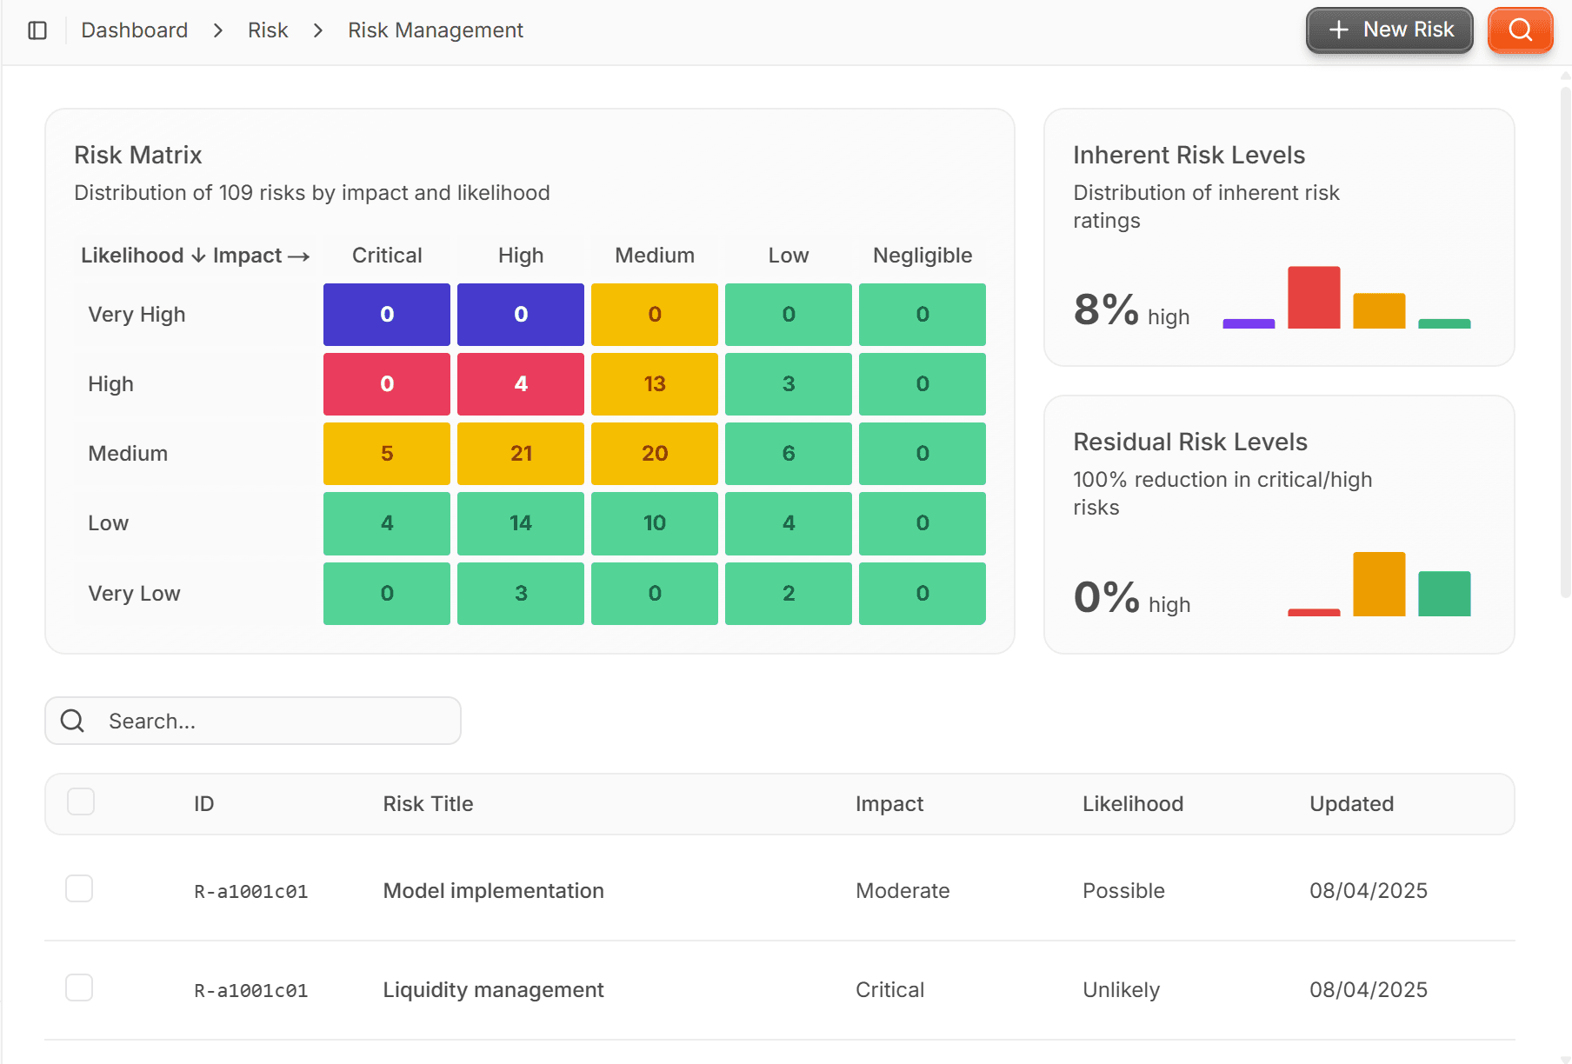This screenshot has width=1572, height=1064.
Task: Click the New Risk button
Action: tap(1389, 29)
